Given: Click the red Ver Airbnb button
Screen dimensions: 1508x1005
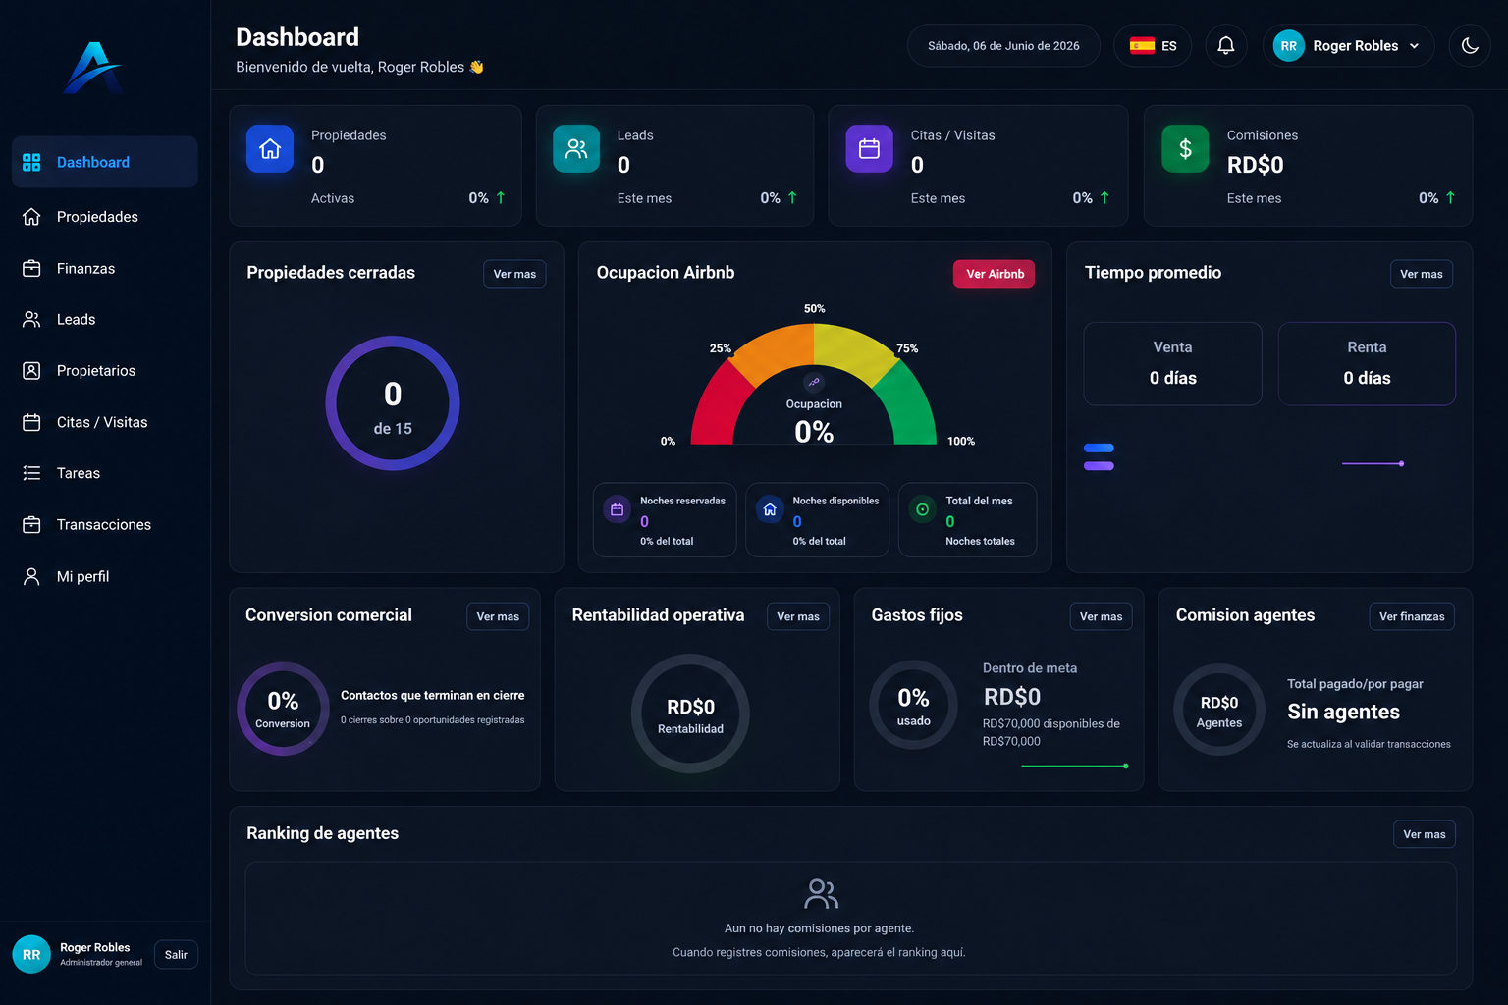Looking at the screenshot, I should click(995, 274).
